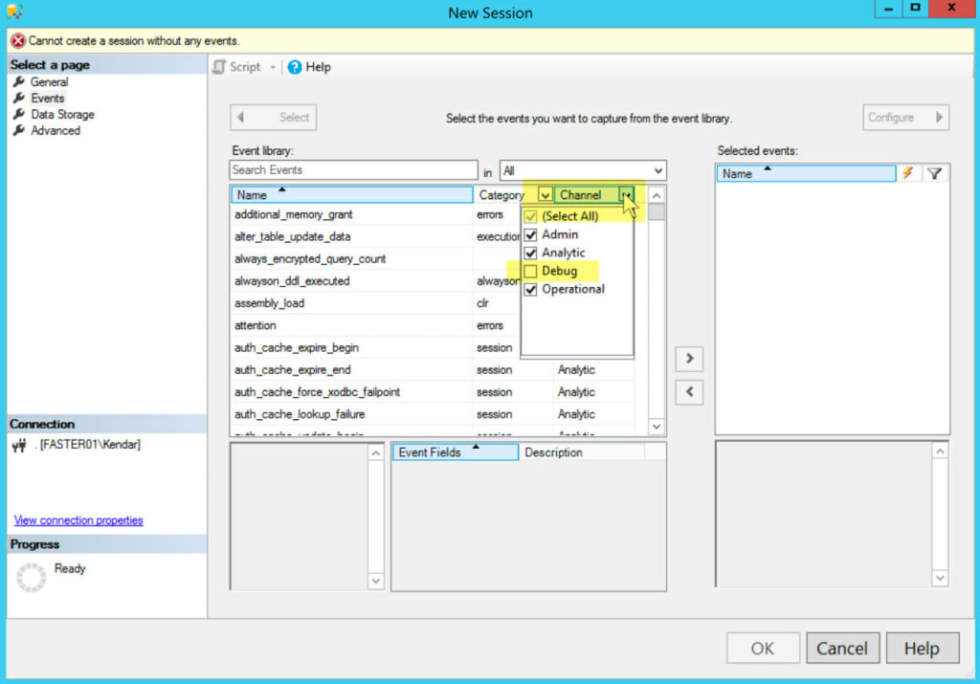
Task: Click the Script toolbar icon
Action: pos(219,67)
